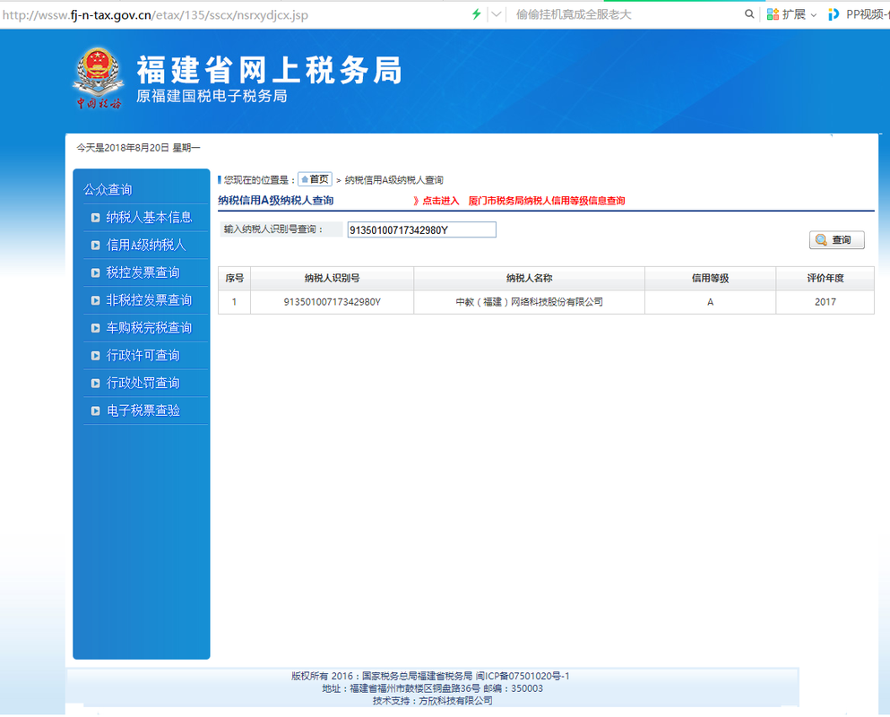This screenshot has width=890, height=717.
Task: Click the bullet icon beside 纳税人基本信息
Action: tap(95, 218)
